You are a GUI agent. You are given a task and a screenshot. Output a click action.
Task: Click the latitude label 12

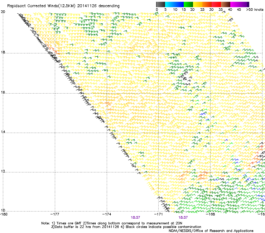pos(3,171)
